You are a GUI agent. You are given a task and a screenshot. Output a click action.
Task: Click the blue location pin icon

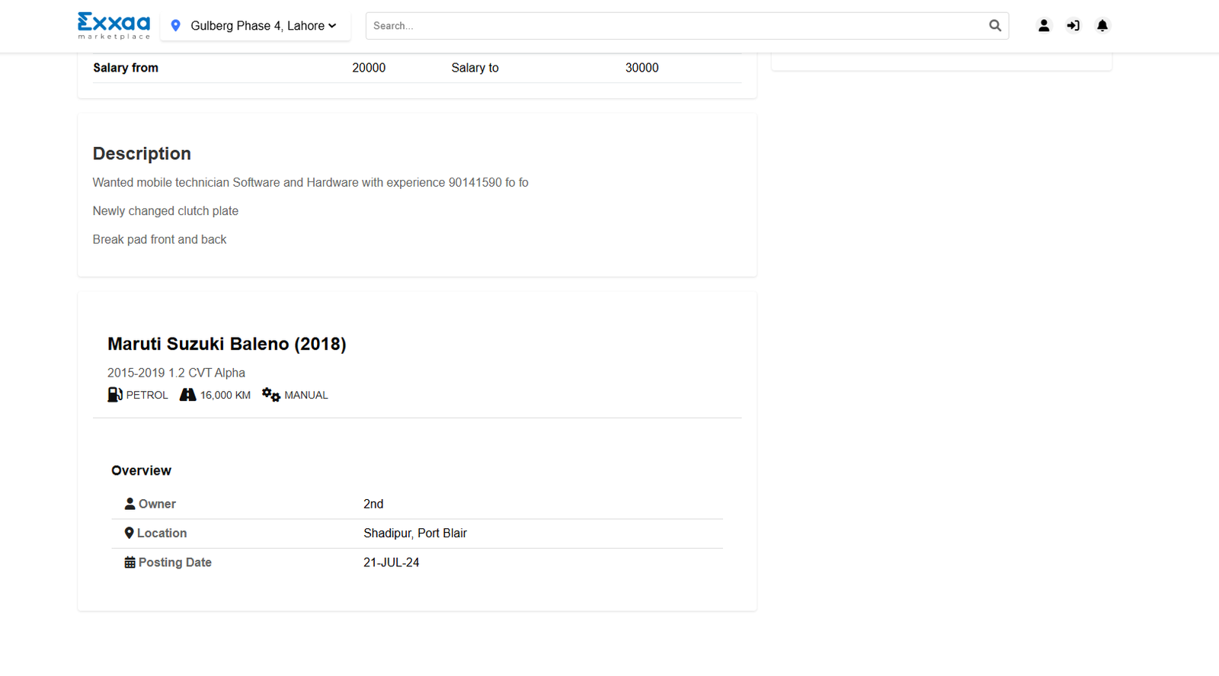click(x=176, y=26)
